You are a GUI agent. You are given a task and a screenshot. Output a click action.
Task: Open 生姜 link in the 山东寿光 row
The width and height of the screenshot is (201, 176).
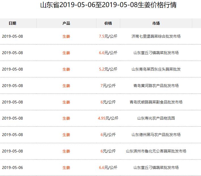coord(66,118)
